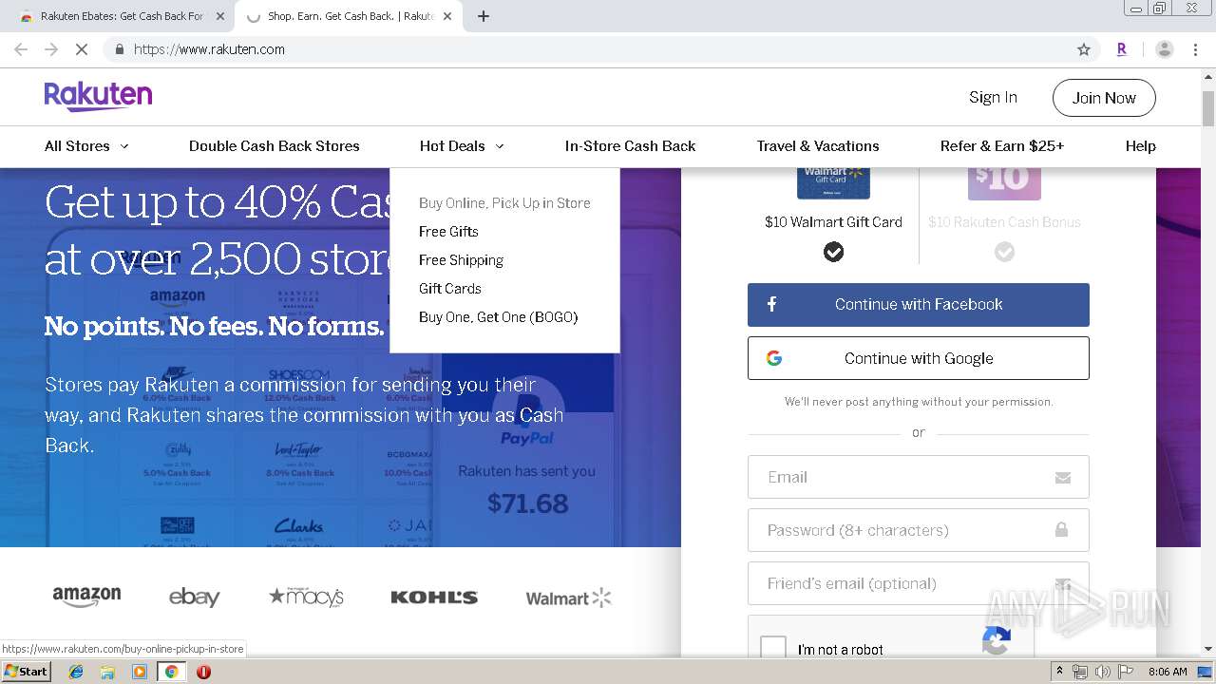Screen dimensions: 1216x684
Task: Click the Kohl's store logo
Action: click(434, 597)
